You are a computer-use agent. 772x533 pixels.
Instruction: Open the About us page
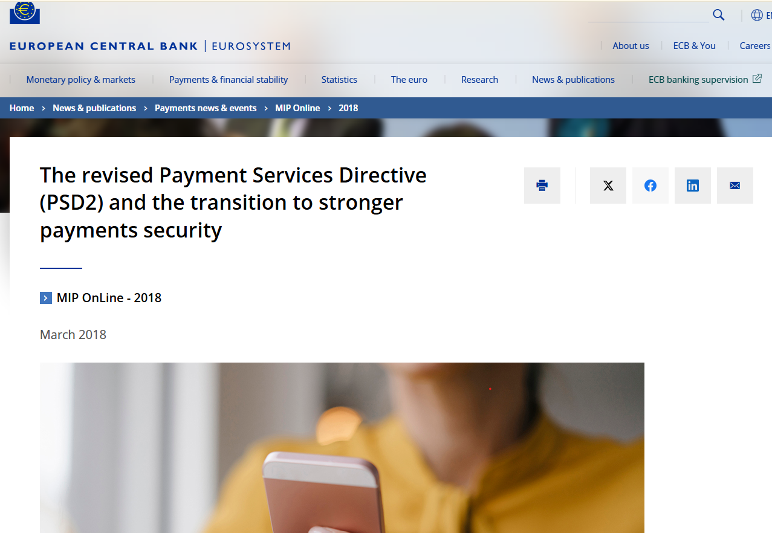tap(631, 46)
